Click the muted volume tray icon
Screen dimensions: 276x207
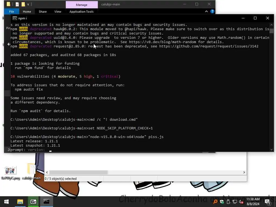point(241,202)
